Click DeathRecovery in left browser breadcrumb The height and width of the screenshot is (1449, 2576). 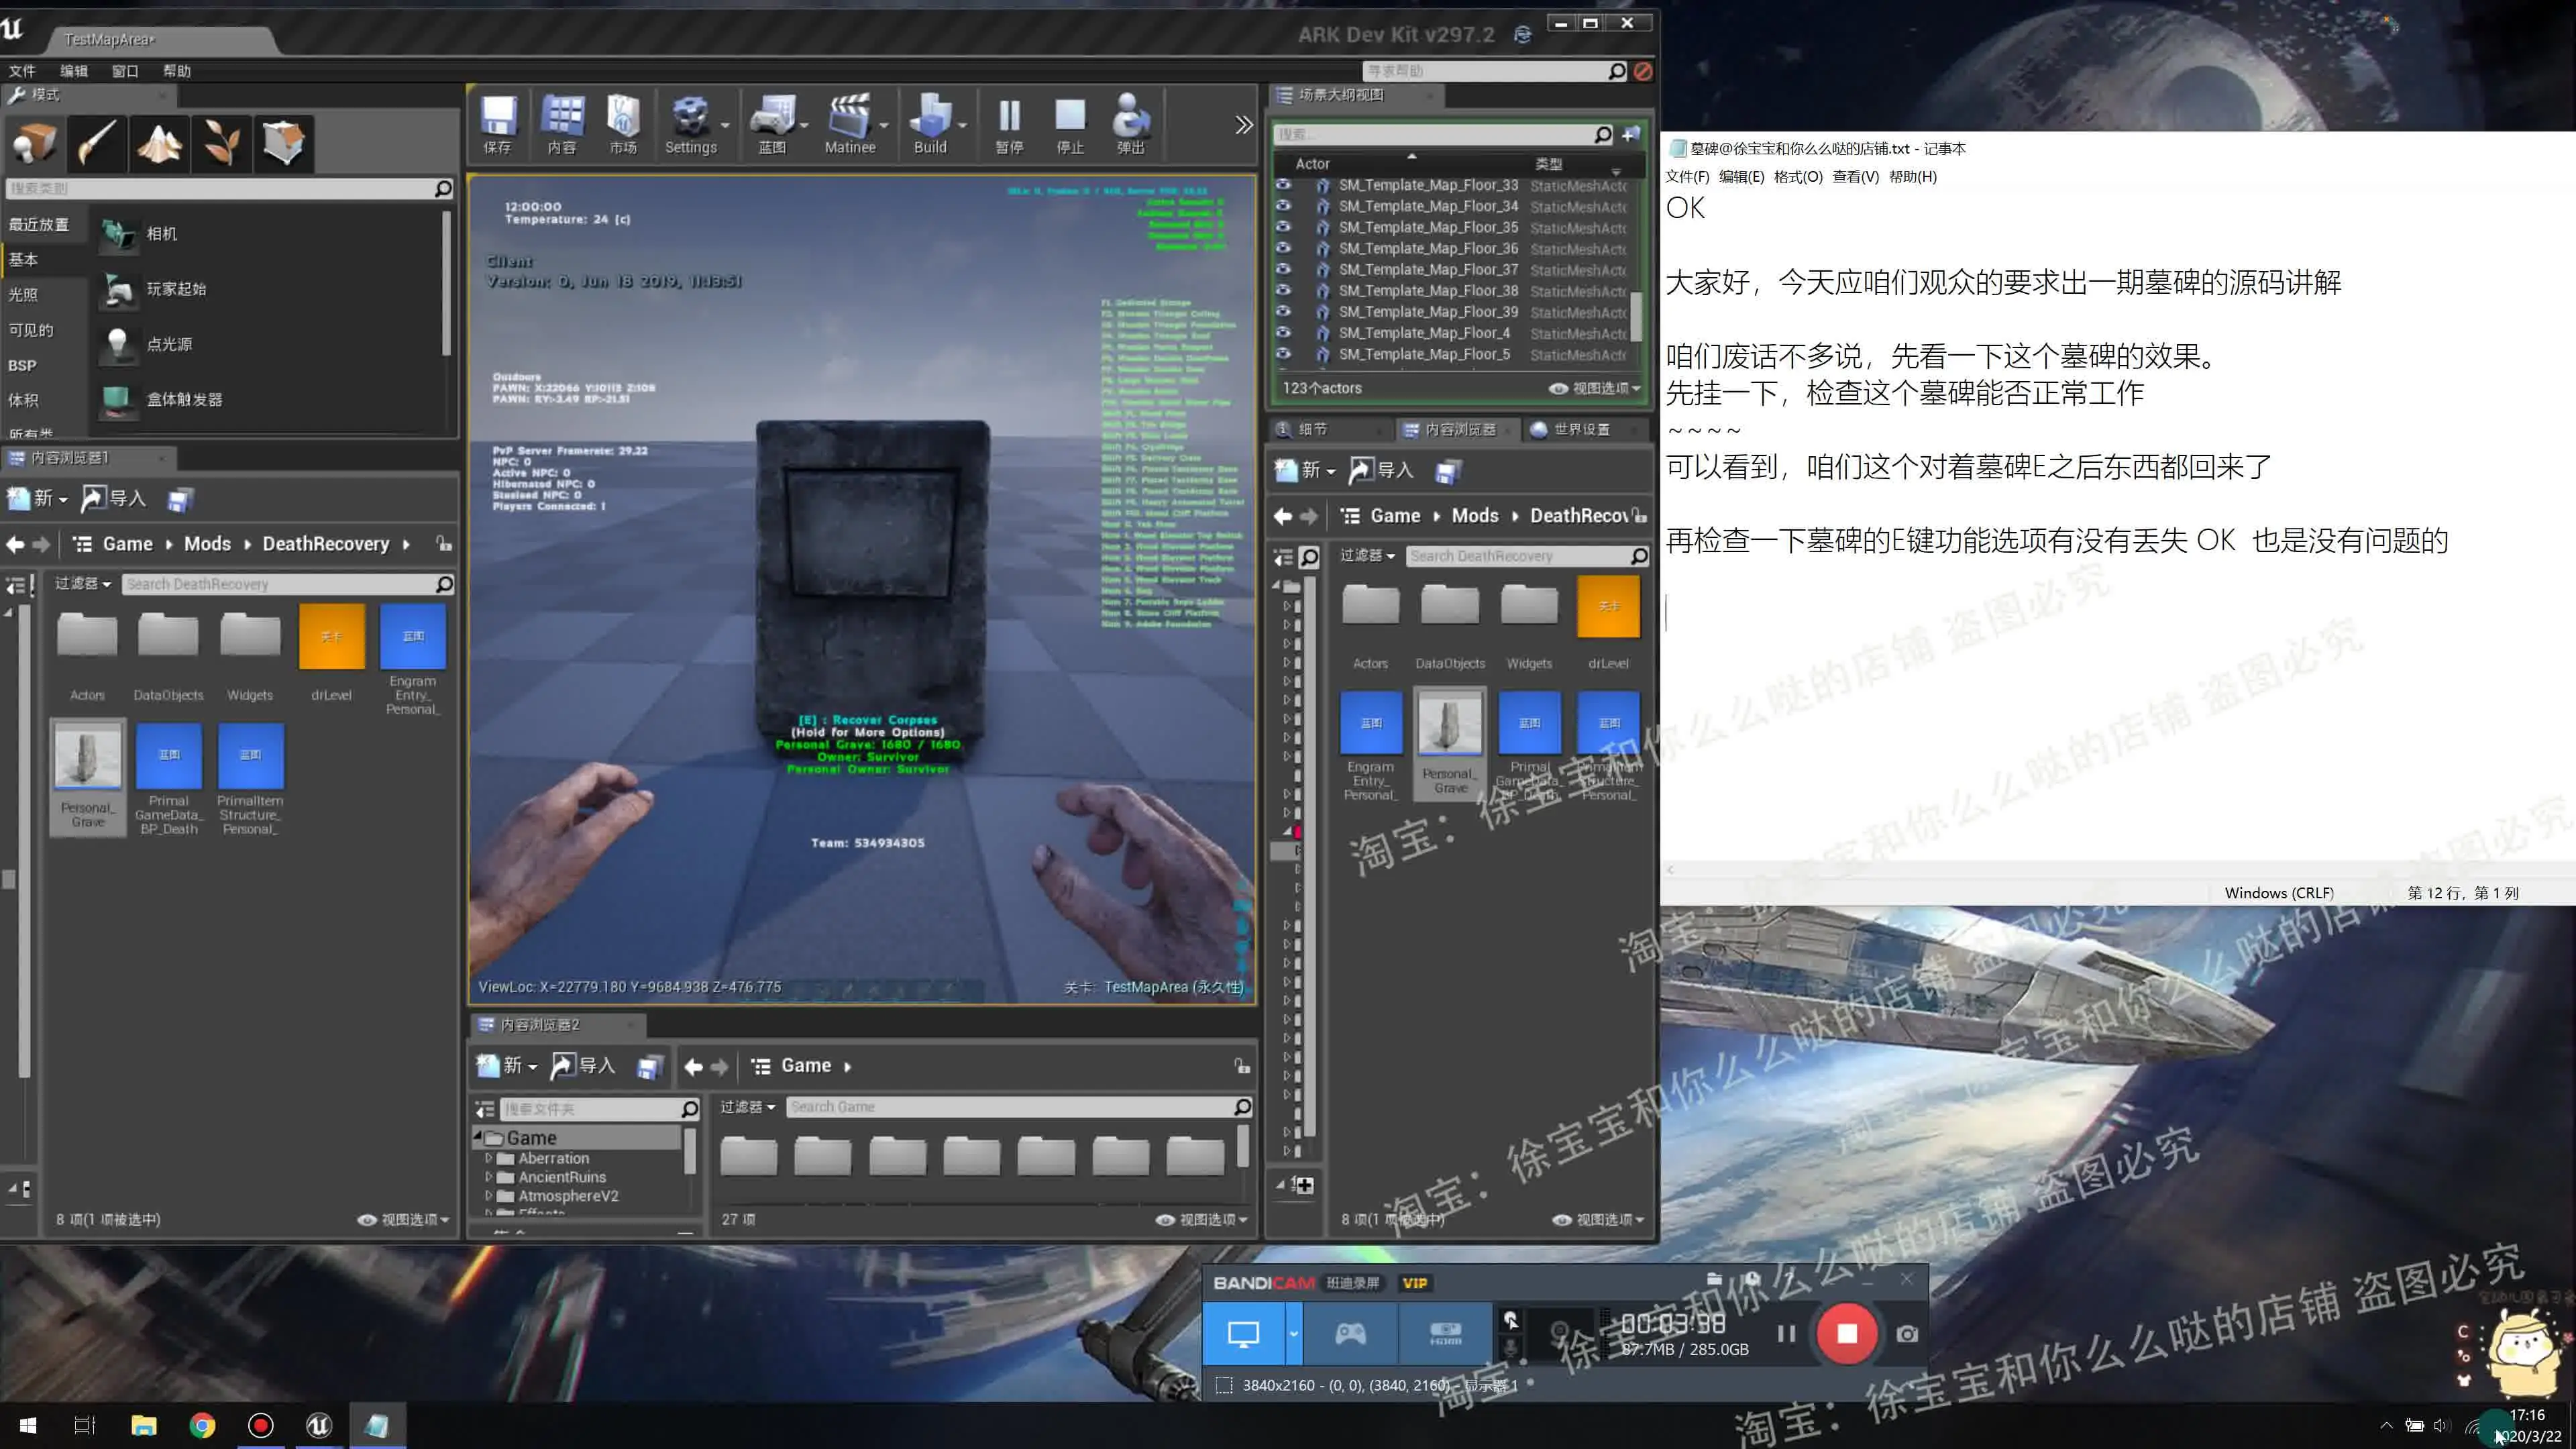(326, 544)
